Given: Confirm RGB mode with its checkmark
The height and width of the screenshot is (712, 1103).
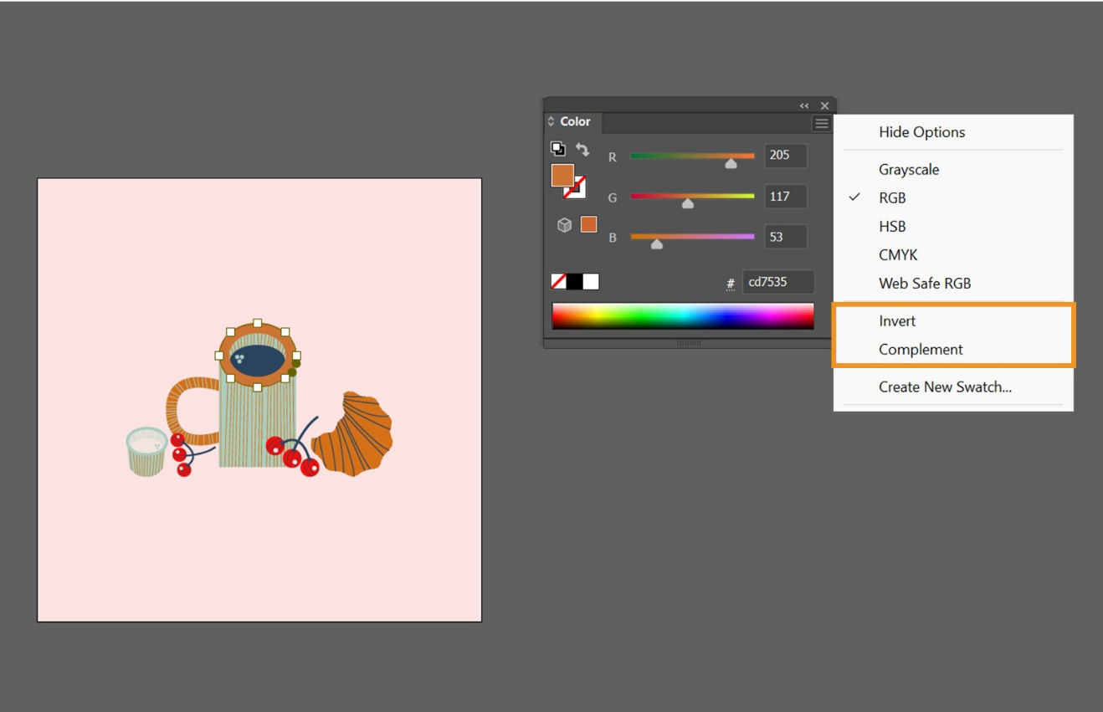Looking at the screenshot, I should tap(855, 198).
